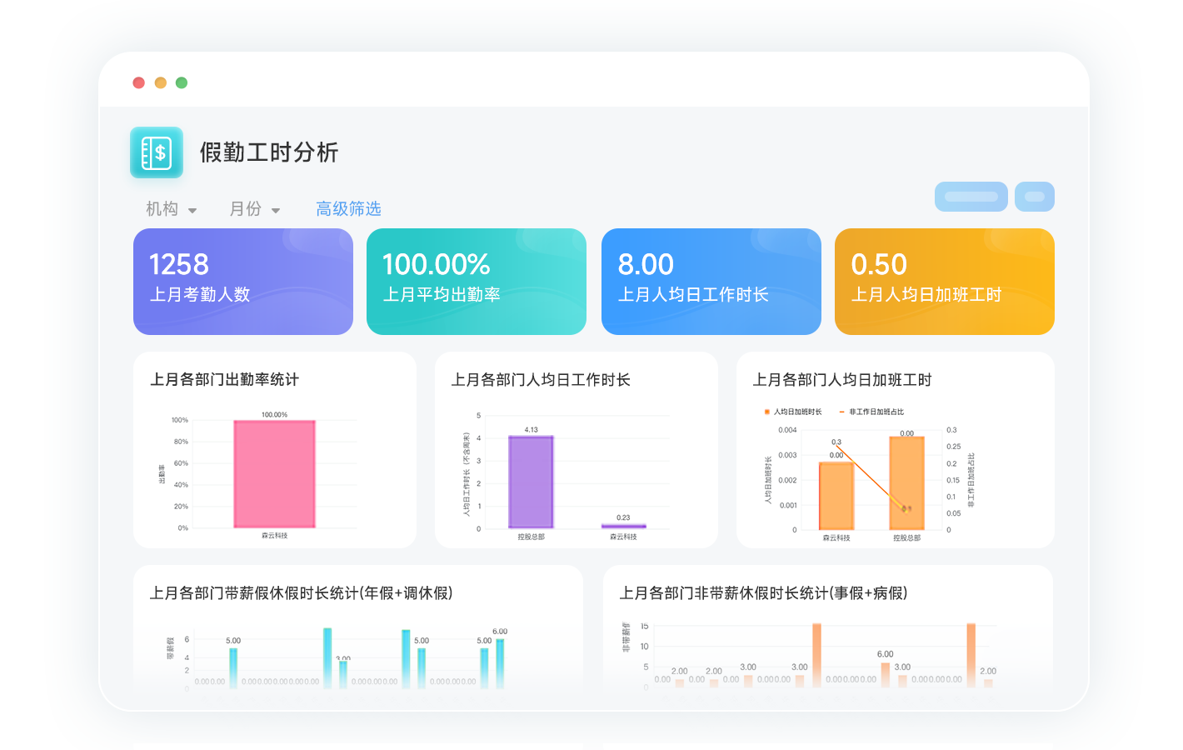Click the red close window dot
Screen dimensions: 1183x750
[139, 82]
